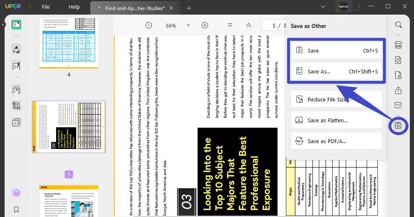Click the page 5 label badge

coord(69,174)
